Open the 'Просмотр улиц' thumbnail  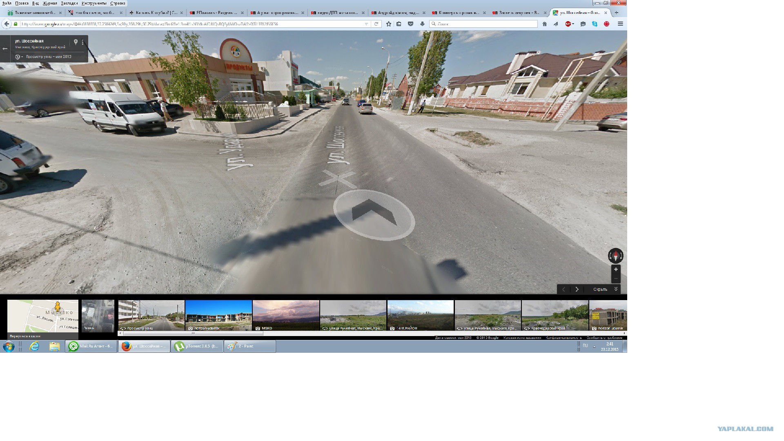coord(151,316)
